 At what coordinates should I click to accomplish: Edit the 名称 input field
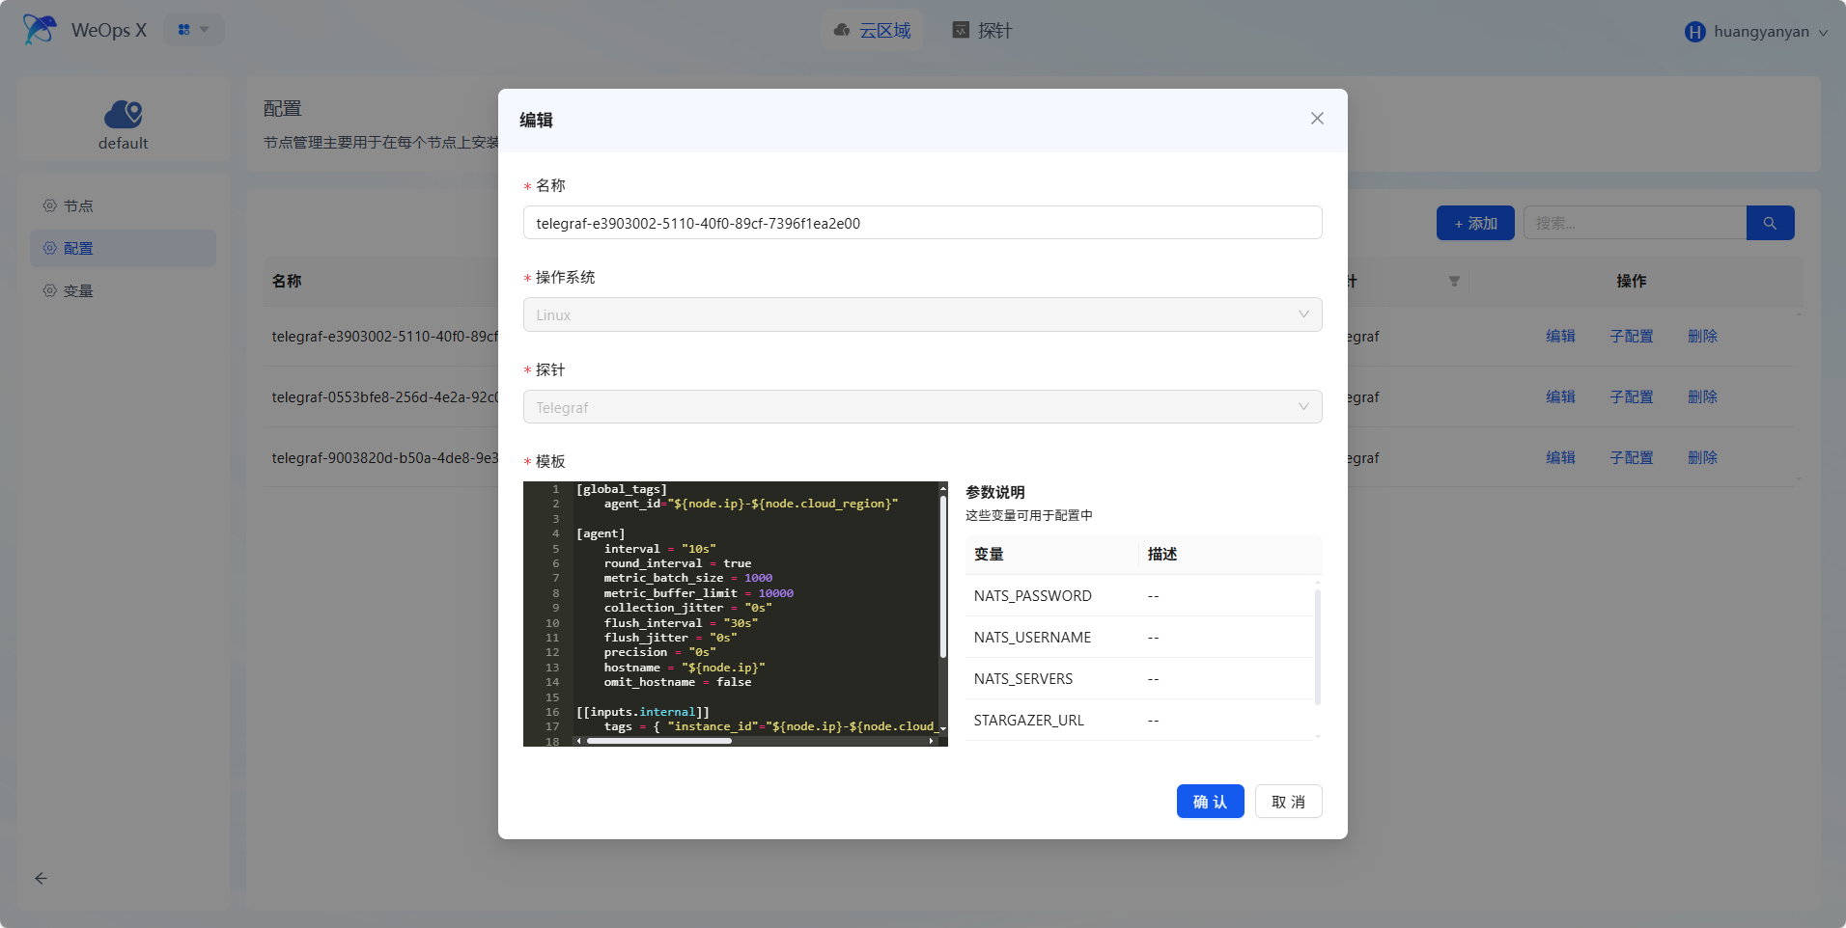pos(922,223)
